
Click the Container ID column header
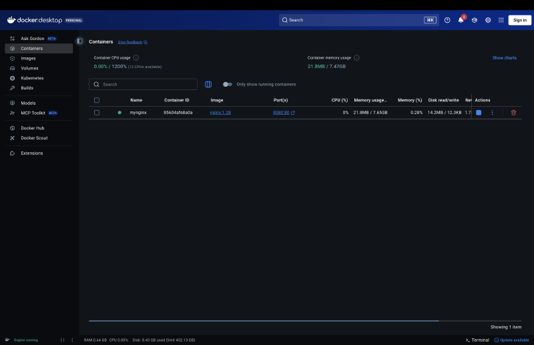pyautogui.click(x=176, y=100)
